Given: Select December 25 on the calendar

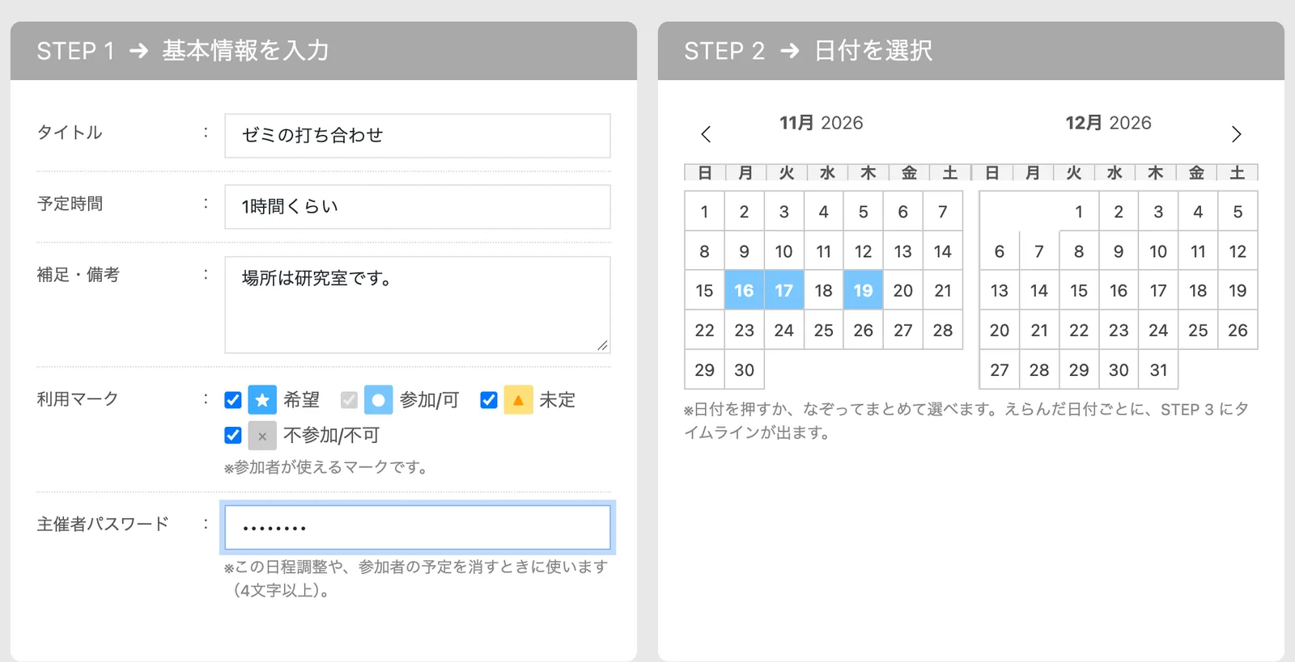Looking at the screenshot, I should click(x=1198, y=330).
